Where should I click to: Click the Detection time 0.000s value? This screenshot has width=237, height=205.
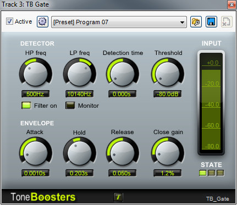pos(122,94)
